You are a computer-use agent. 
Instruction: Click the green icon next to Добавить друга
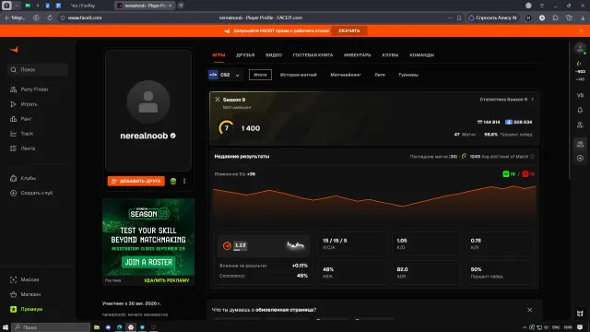click(173, 181)
